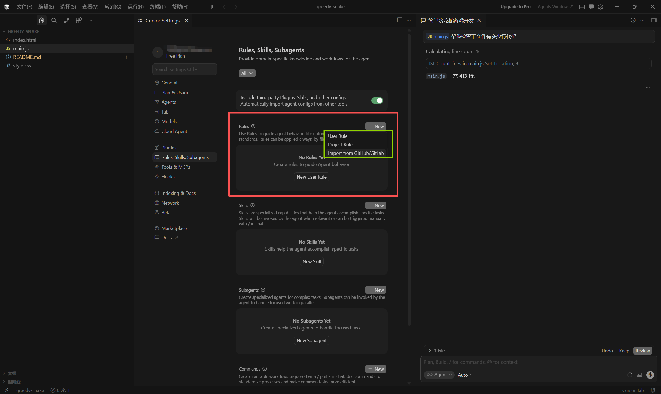Screen dimensions: 661x394
Task: Add a new Subagent with + New
Action: click(376, 290)
